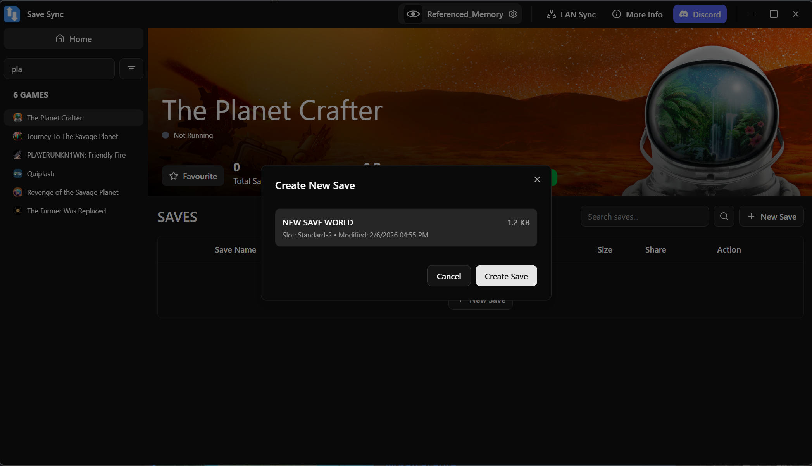Viewport: 812px width, 466px height.
Task: Click New Save button beside search
Action: click(771, 217)
